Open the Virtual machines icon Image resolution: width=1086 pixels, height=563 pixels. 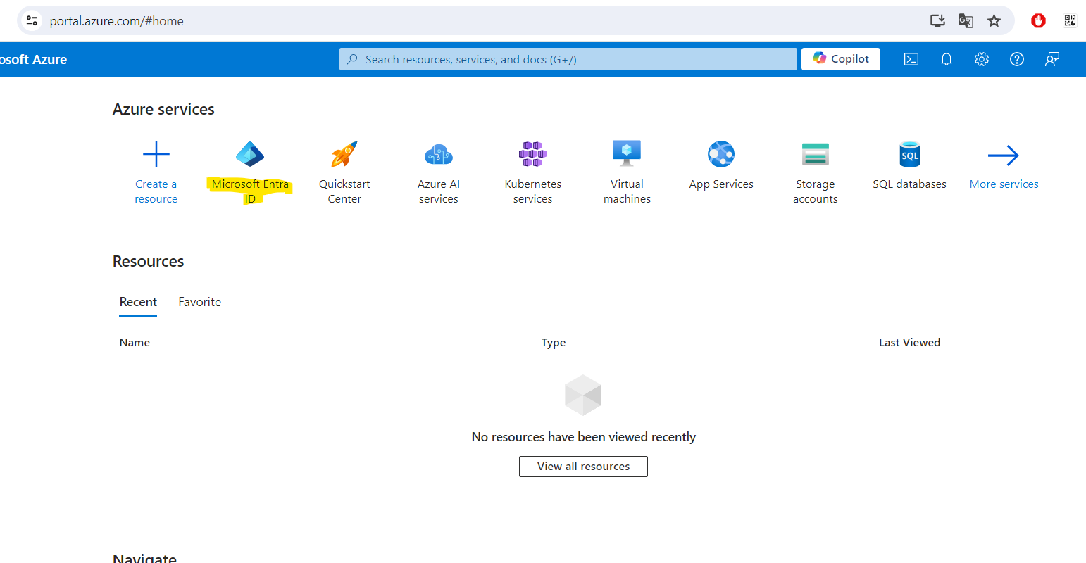[627, 153]
